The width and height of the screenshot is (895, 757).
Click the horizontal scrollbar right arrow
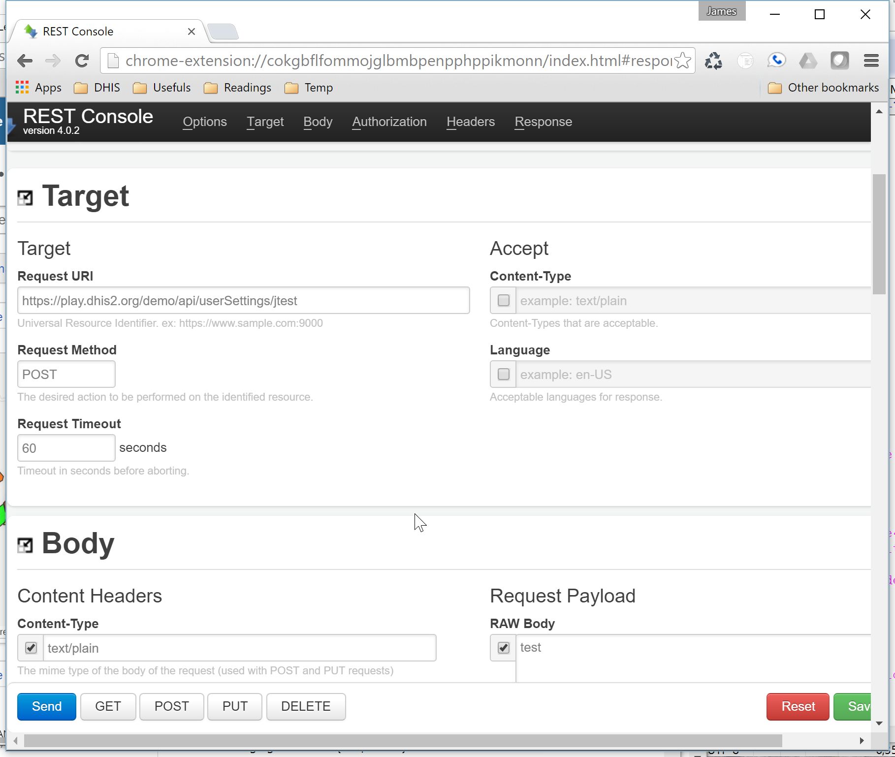click(x=862, y=741)
